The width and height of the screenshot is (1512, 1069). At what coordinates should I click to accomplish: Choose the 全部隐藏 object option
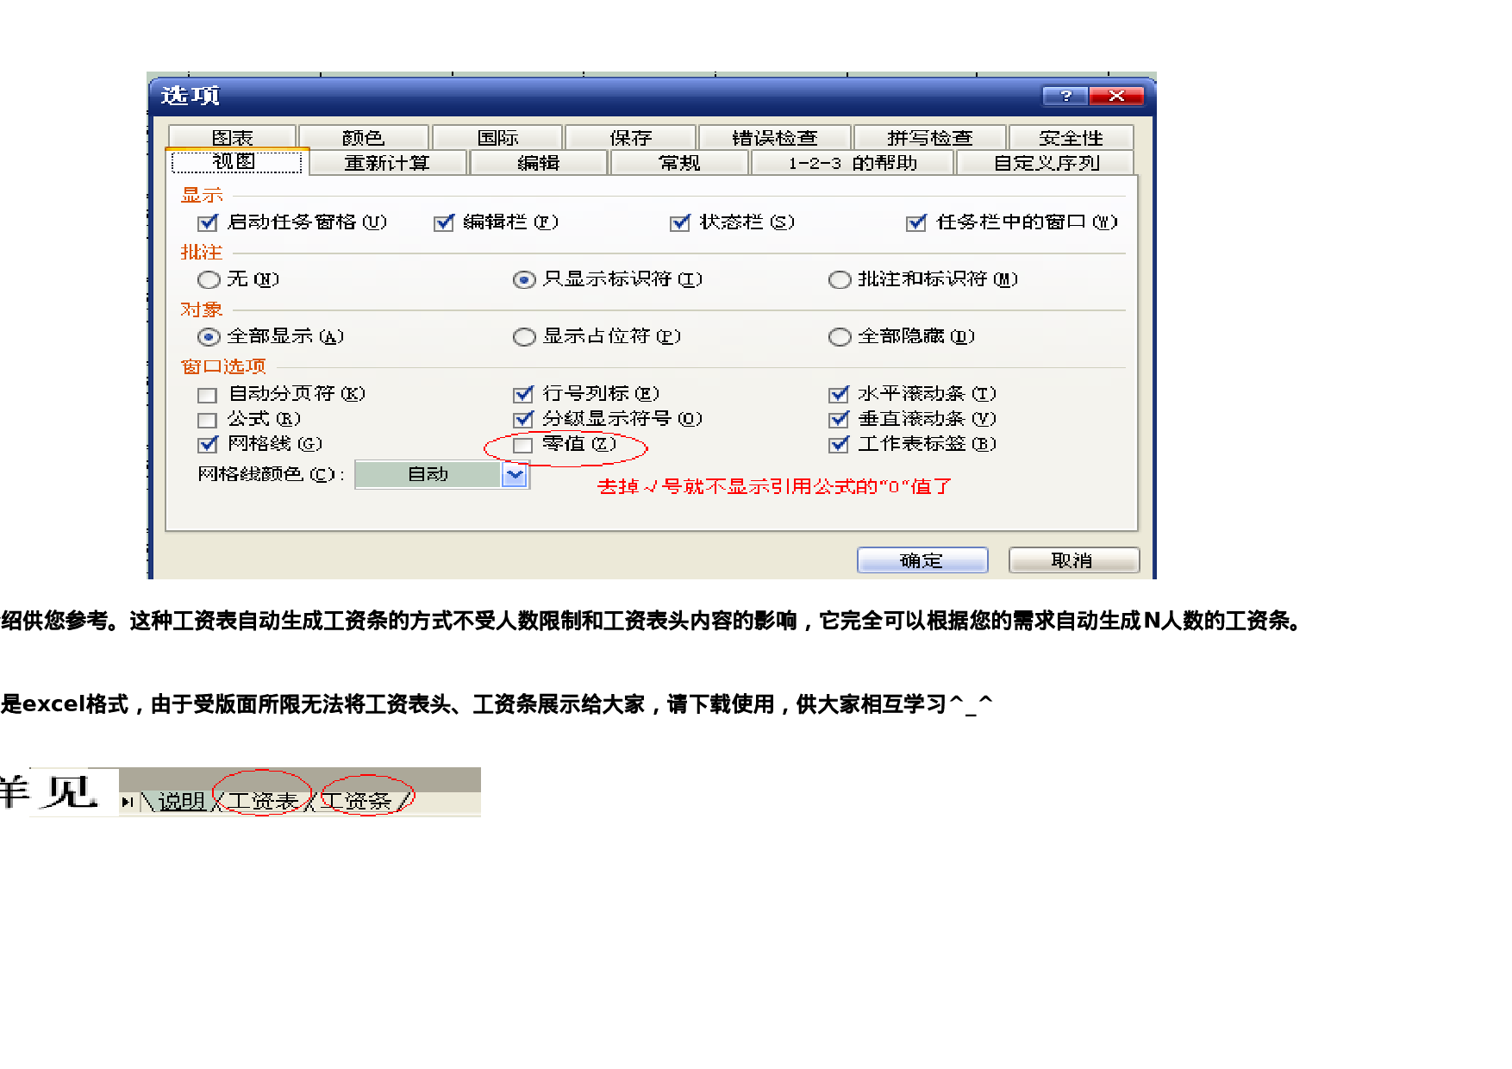pos(840,337)
